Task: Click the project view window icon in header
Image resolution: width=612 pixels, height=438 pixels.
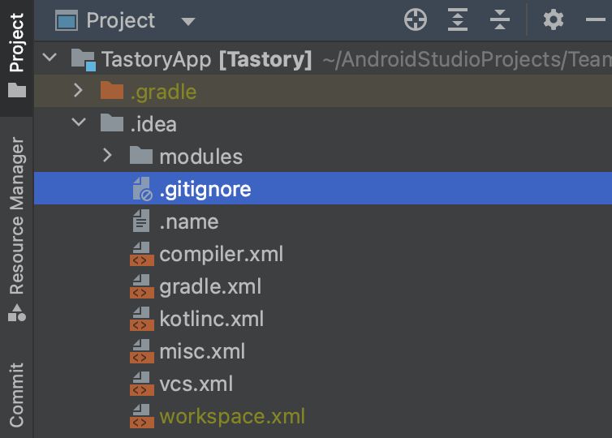Action: click(x=67, y=20)
